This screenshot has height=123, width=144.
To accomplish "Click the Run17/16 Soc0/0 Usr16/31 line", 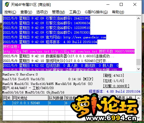I will point(23,79).
